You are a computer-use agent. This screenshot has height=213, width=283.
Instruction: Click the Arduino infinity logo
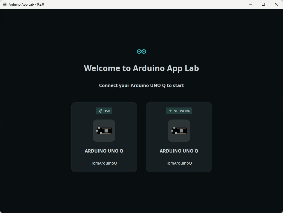[141, 51]
